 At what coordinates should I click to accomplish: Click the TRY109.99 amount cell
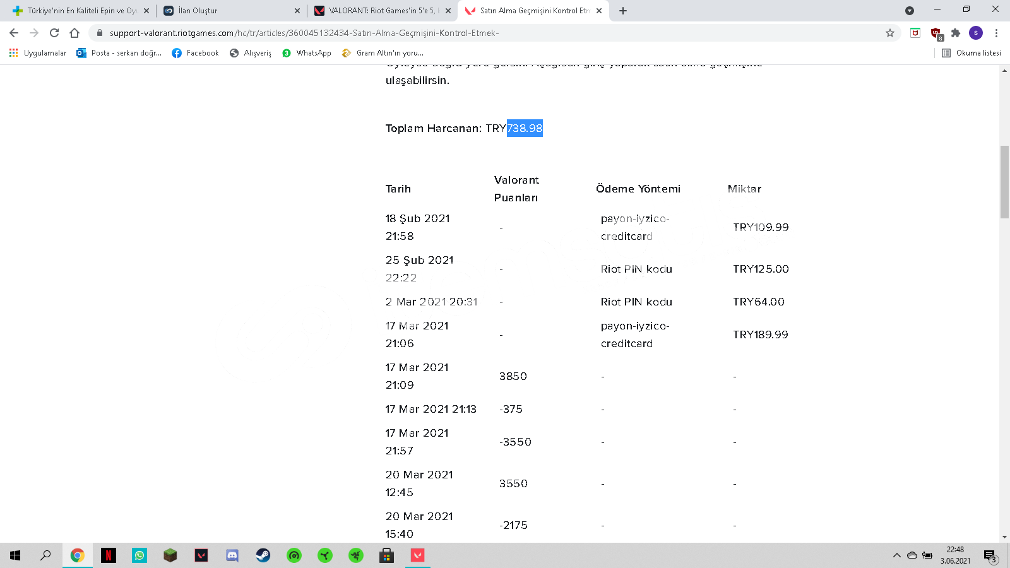(x=761, y=227)
